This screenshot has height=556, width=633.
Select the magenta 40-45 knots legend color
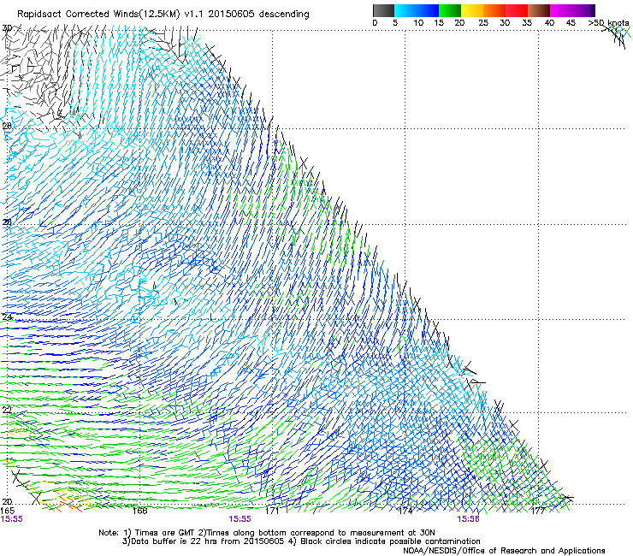click(561, 10)
